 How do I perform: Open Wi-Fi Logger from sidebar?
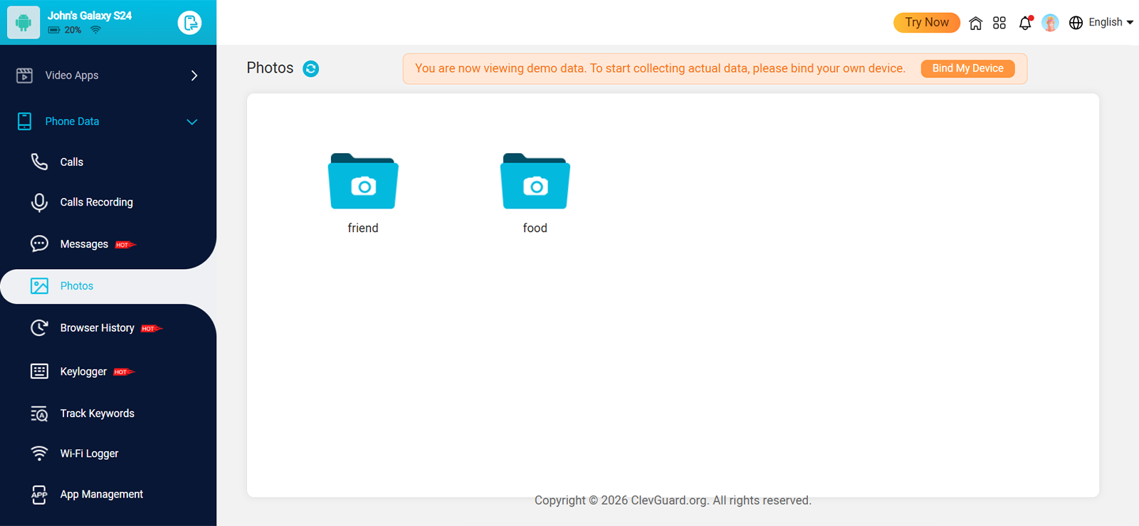tap(89, 453)
